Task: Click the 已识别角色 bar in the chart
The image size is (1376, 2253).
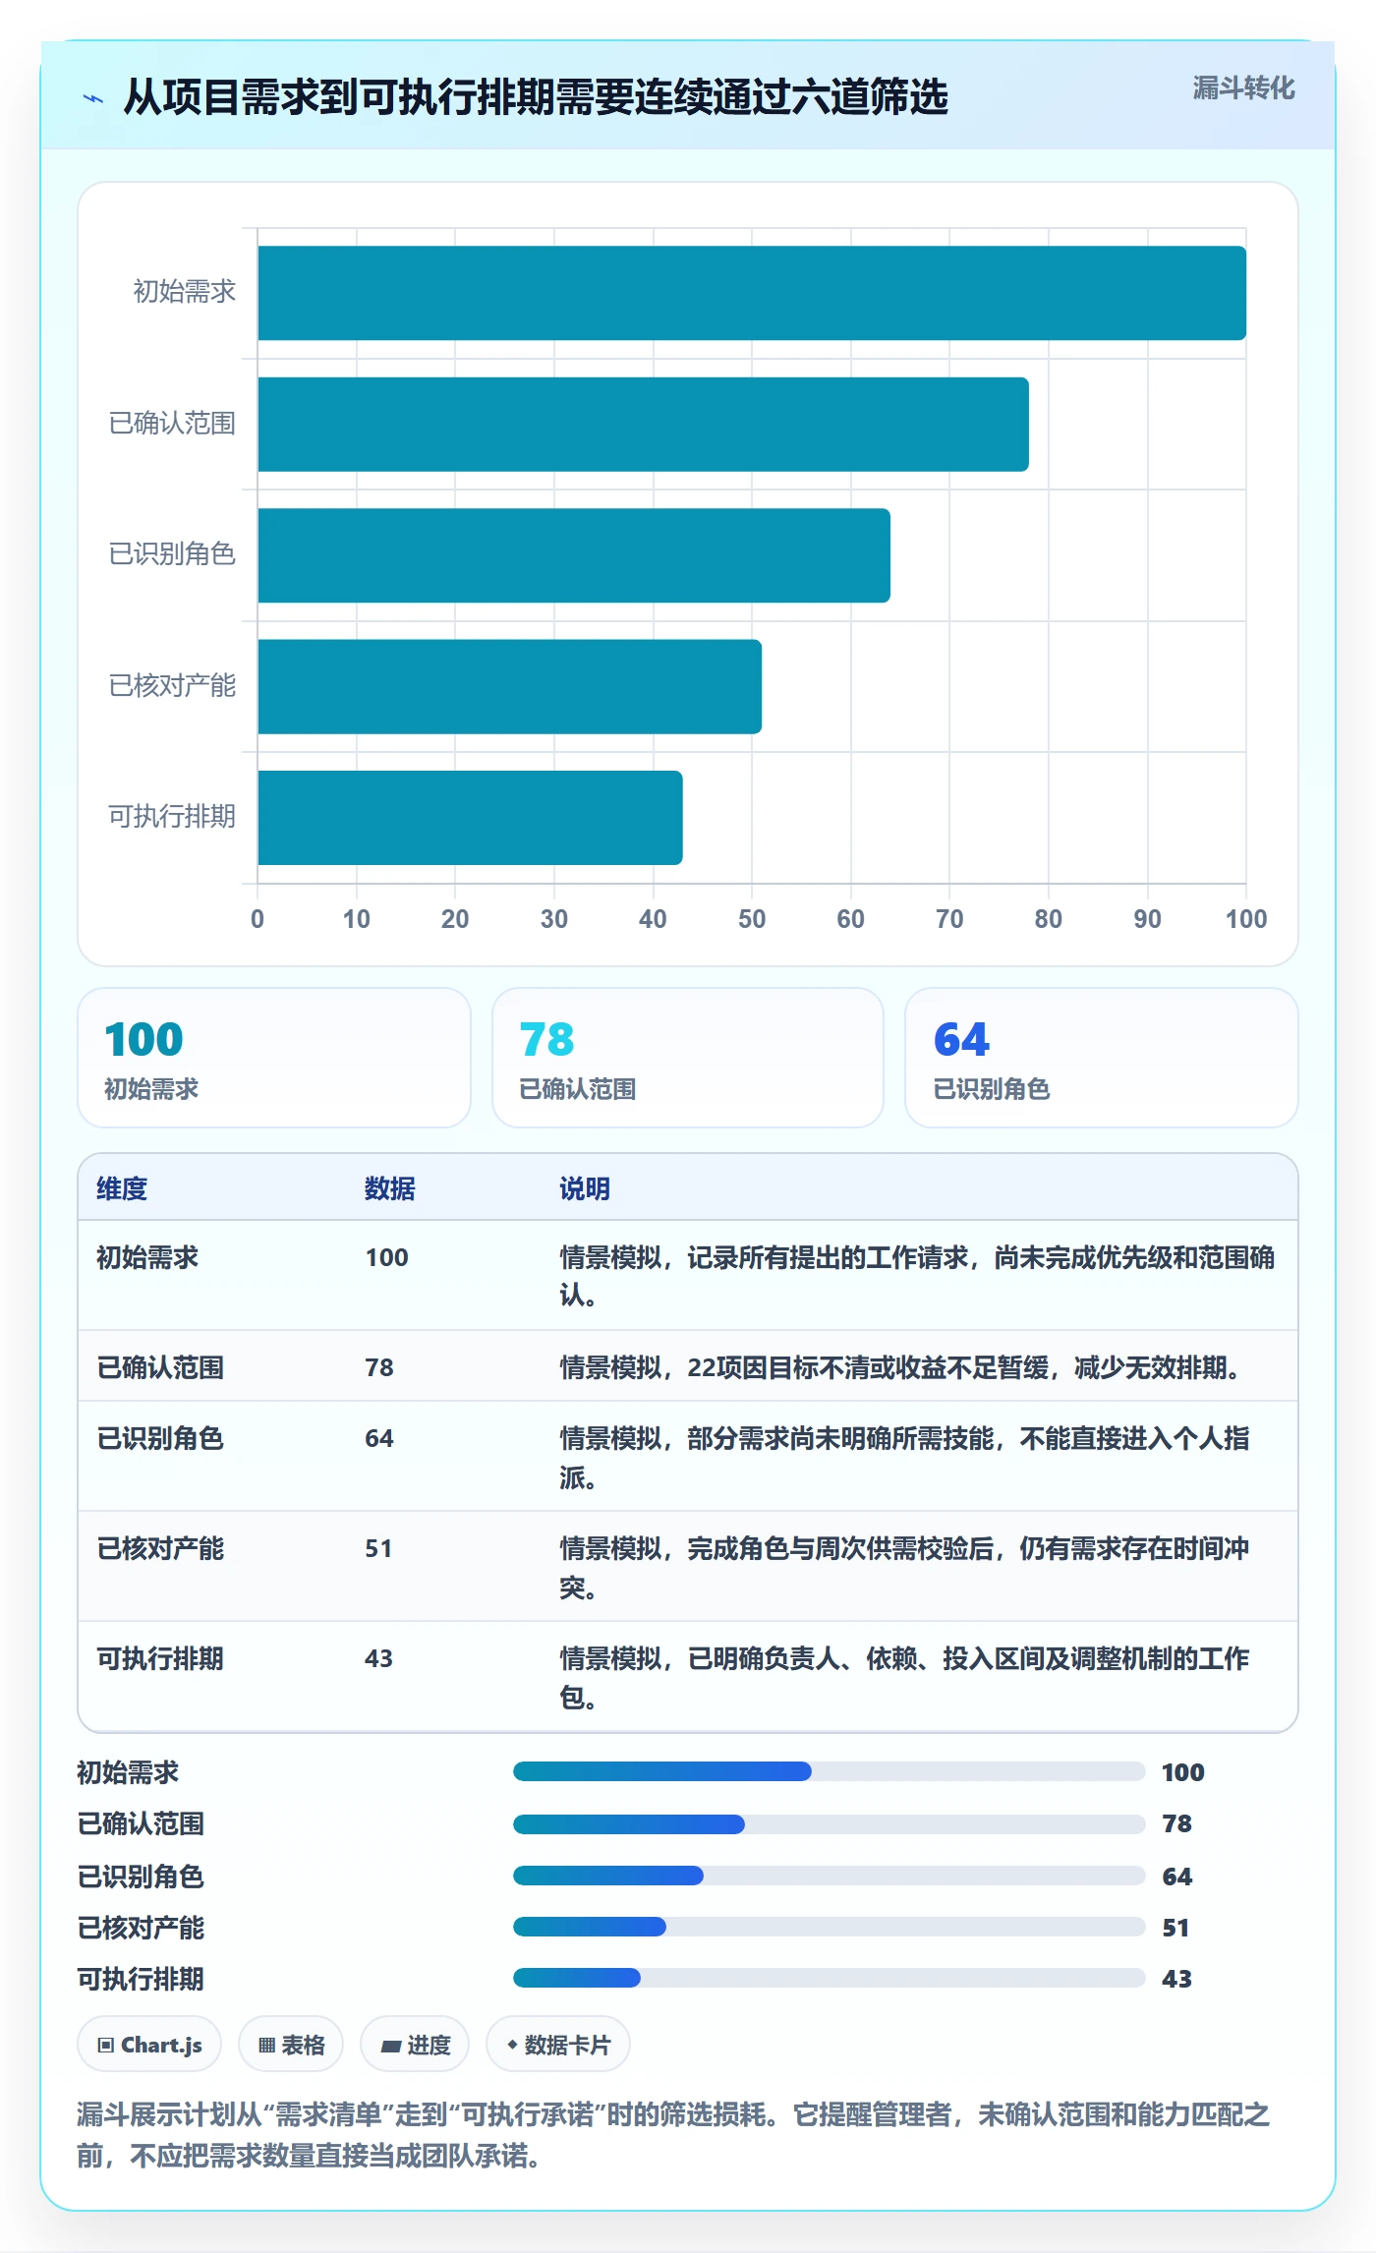Action: [574, 555]
